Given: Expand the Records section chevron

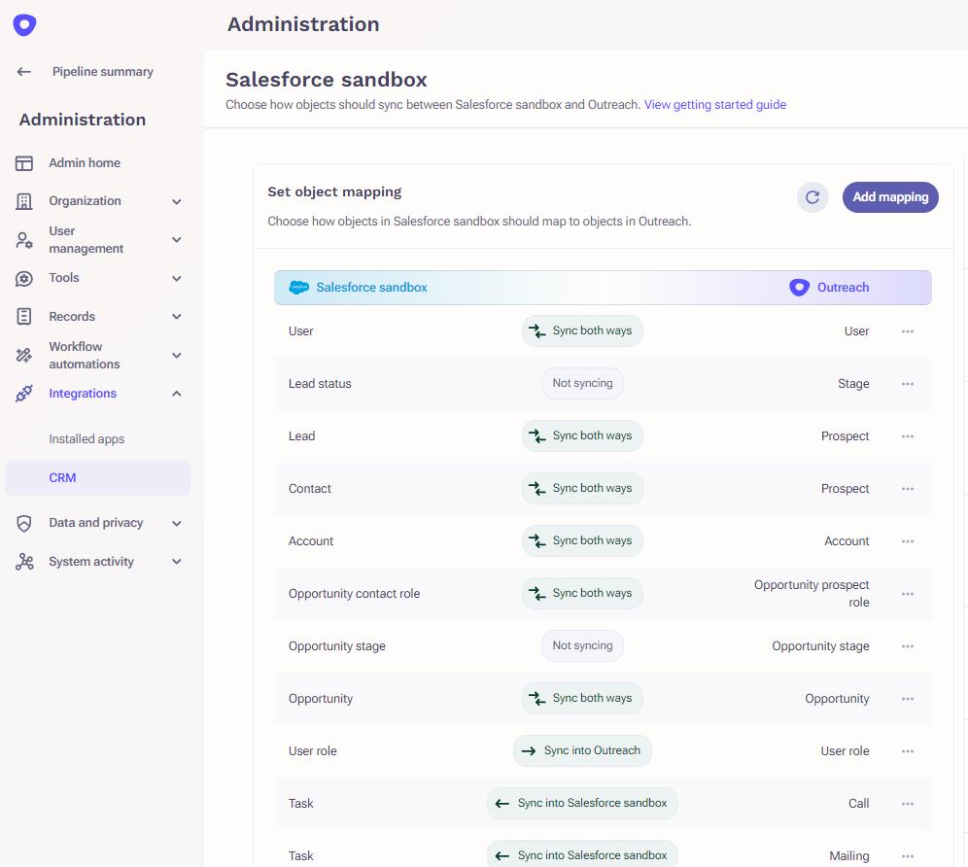Looking at the screenshot, I should pos(177,317).
